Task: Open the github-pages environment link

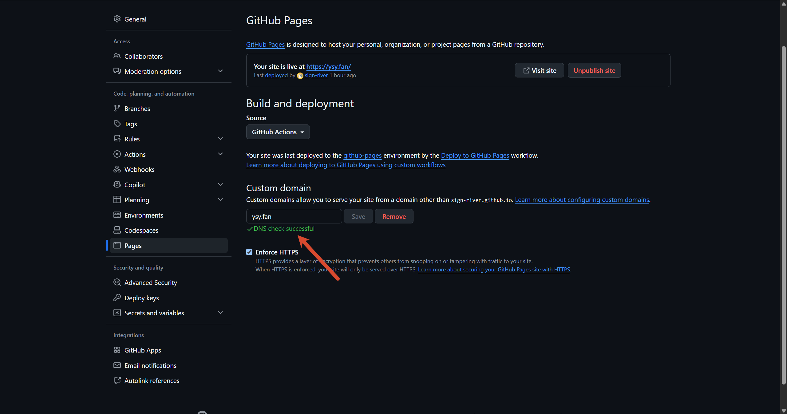Action: (x=362, y=156)
